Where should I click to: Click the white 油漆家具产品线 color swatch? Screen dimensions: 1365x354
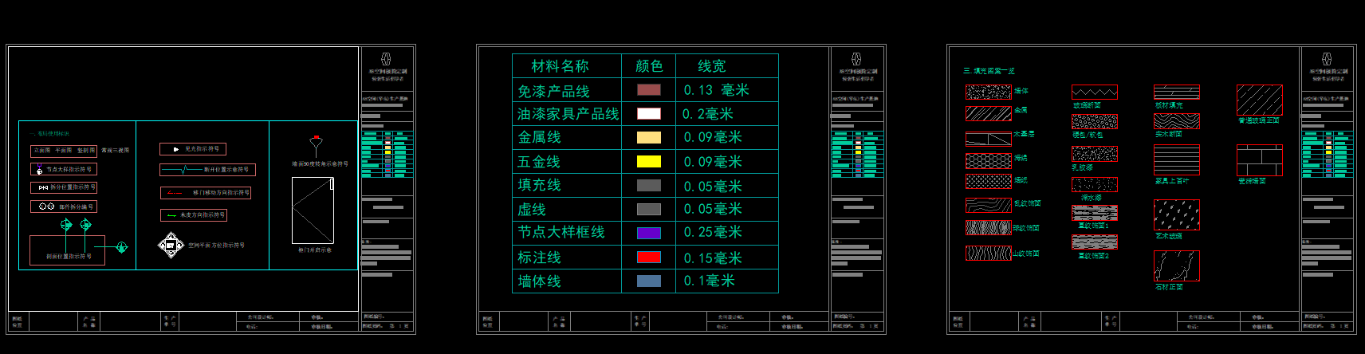point(648,114)
